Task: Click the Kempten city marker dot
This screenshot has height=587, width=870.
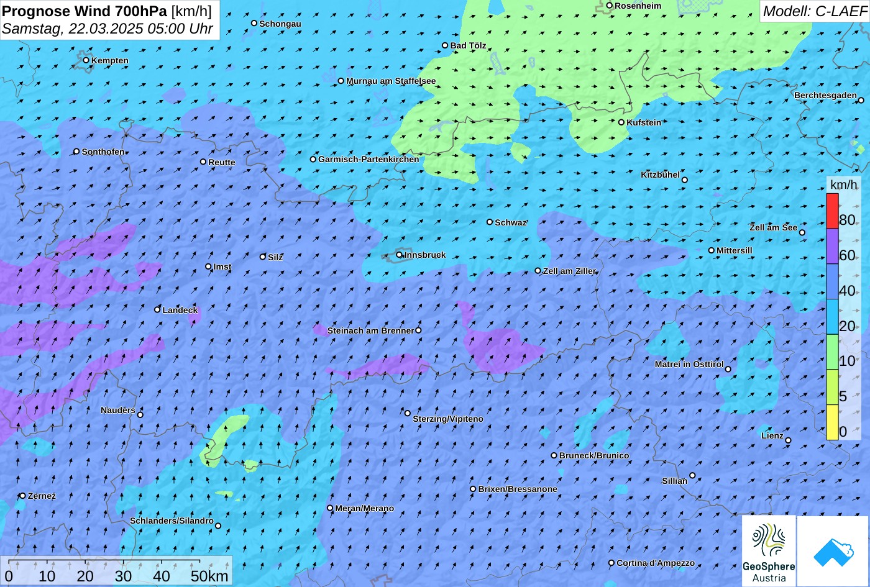Action: [86, 60]
